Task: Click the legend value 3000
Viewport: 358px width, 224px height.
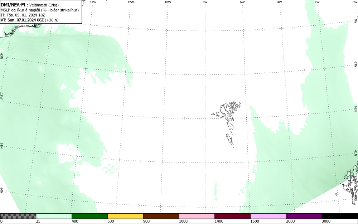Action: click(326, 221)
